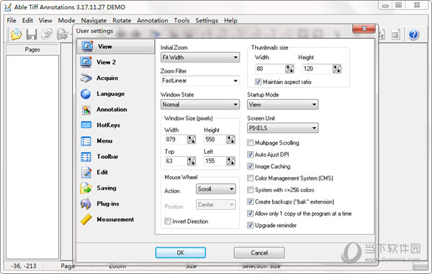The height and width of the screenshot is (274, 432).
Task: Open the View menu in menu bar
Action: pos(45,20)
